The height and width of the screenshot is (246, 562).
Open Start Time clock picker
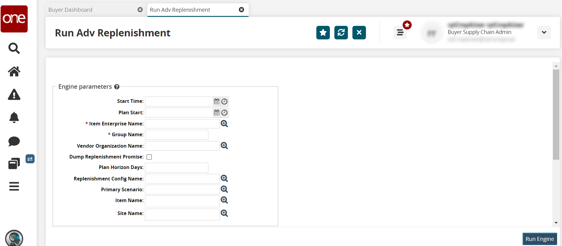224,101
